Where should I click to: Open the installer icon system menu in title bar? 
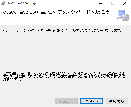coord(3,3)
